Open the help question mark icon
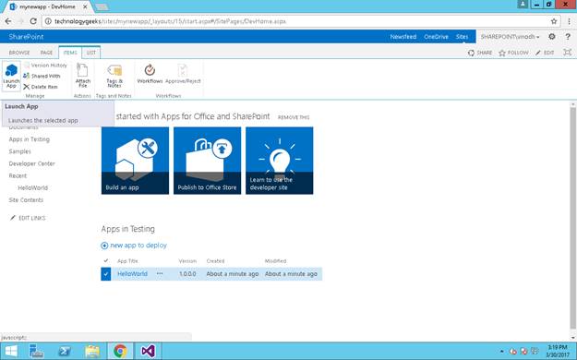Screen dimensions: 577x360 point(568,36)
